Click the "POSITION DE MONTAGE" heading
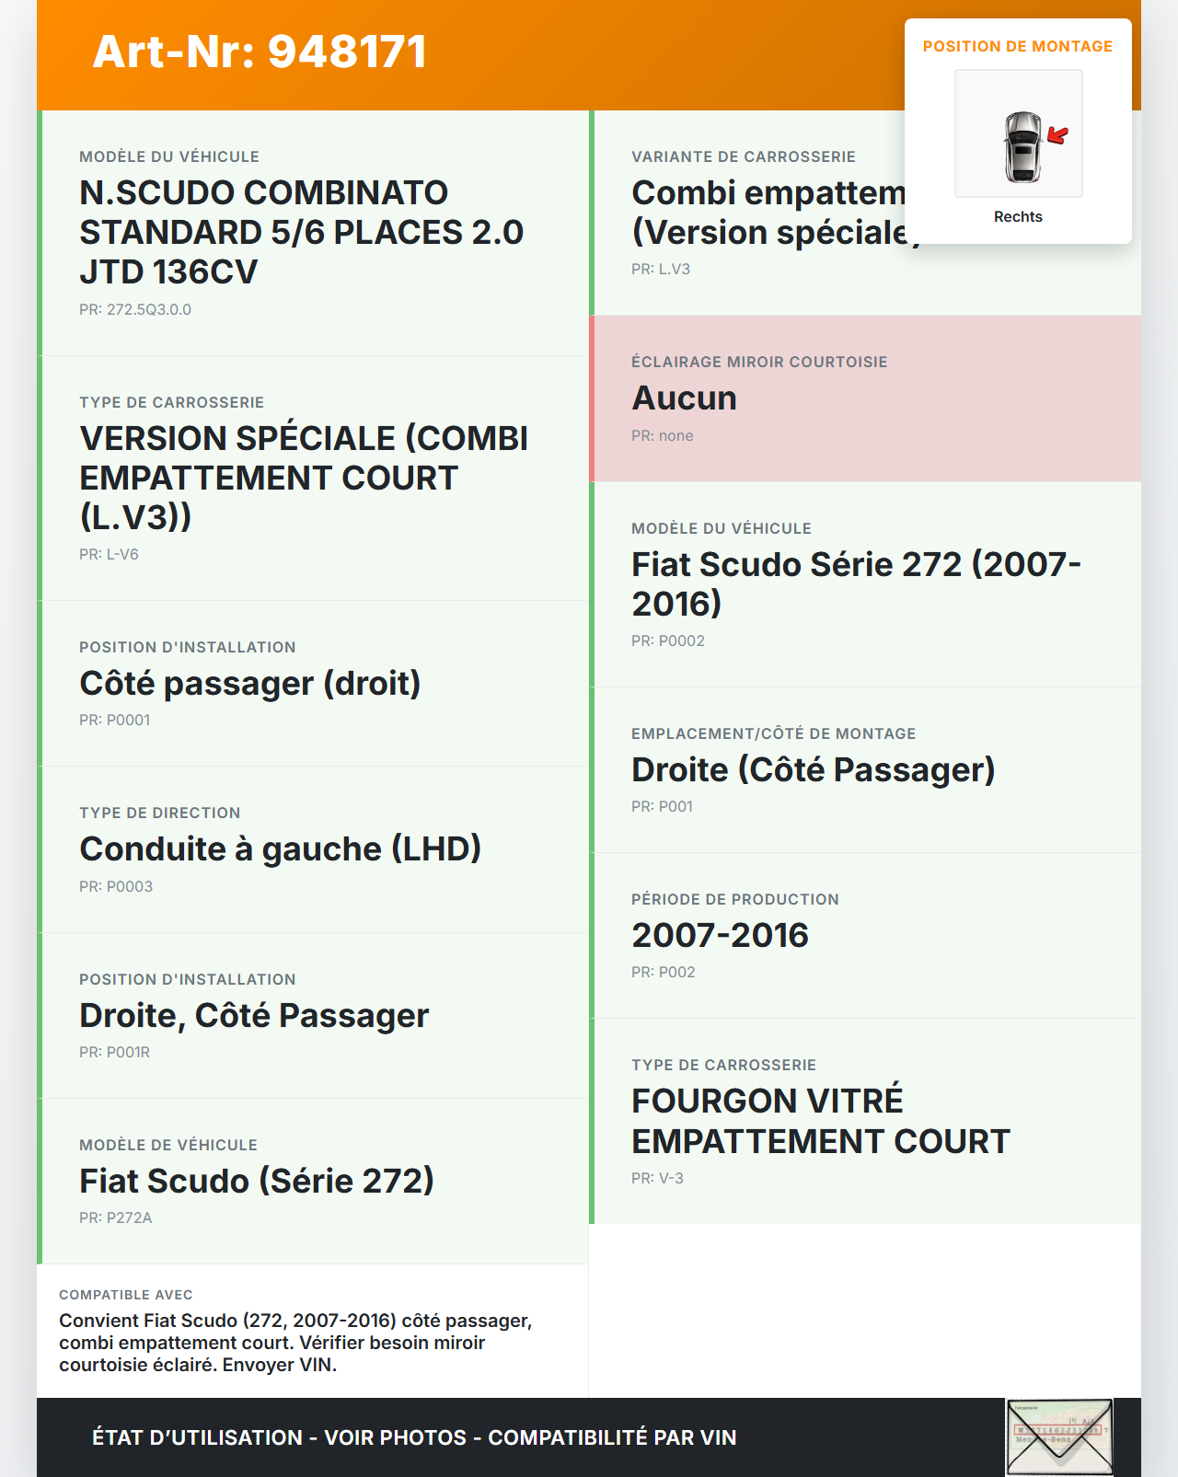1178x1477 pixels. click(x=1017, y=47)
